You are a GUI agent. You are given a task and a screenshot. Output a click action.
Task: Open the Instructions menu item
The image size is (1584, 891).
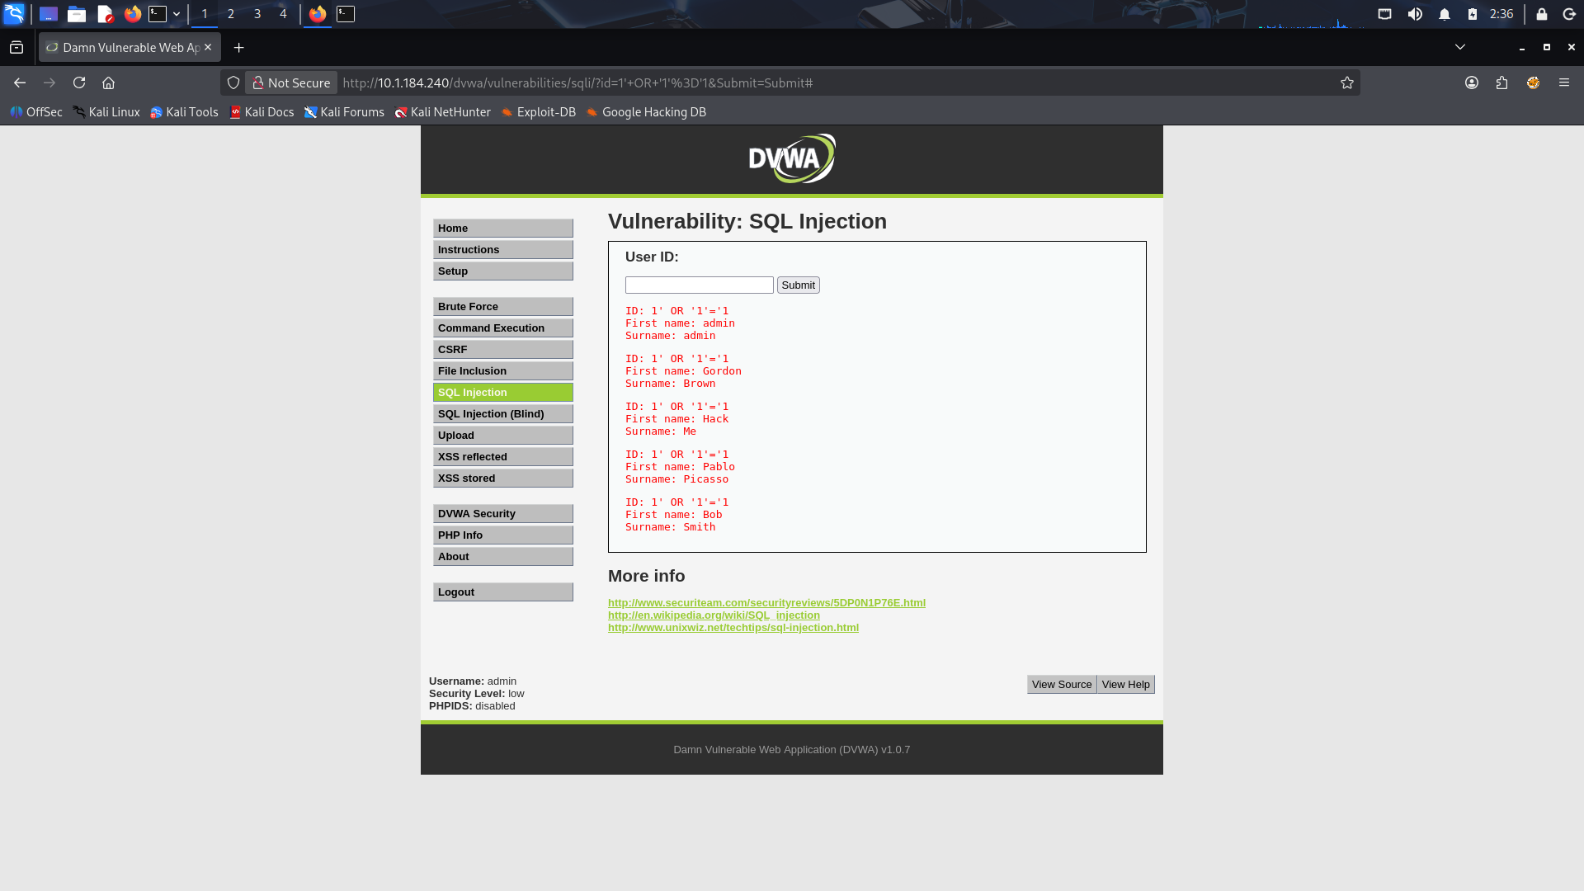[x=503, y=250]
